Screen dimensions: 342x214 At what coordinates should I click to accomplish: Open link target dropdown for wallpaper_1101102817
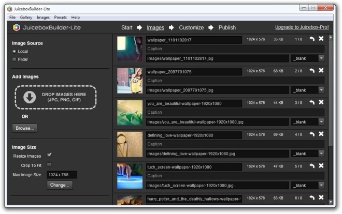coord(321,58)
